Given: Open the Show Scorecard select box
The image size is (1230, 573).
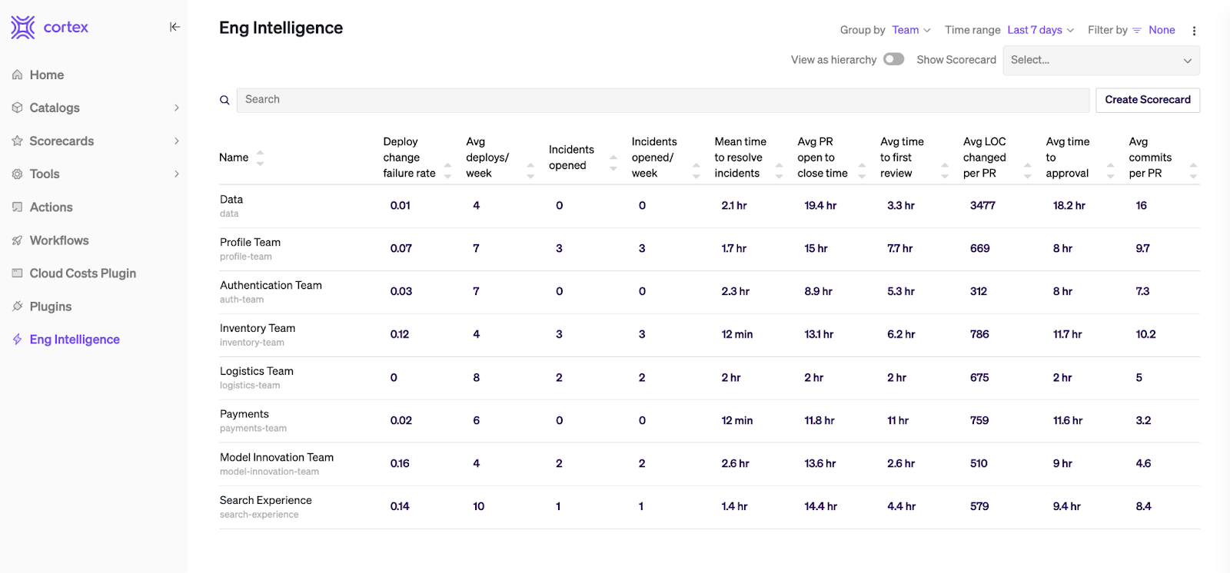Looking at the screenshot, I should tap(1101, 60).
